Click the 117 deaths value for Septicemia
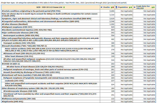 coord(113,101)
